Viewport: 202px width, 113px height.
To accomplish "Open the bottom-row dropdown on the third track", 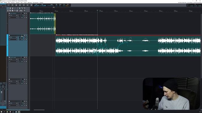I will tap(13, 62).
